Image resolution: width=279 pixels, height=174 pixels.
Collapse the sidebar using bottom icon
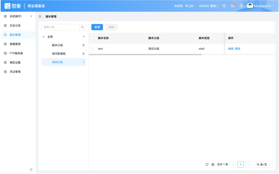coord(31,169)
